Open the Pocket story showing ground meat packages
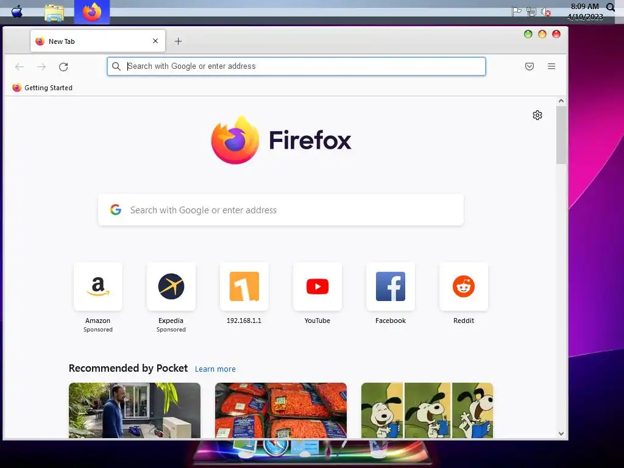 pyautogui.click(x=280, y=410)
